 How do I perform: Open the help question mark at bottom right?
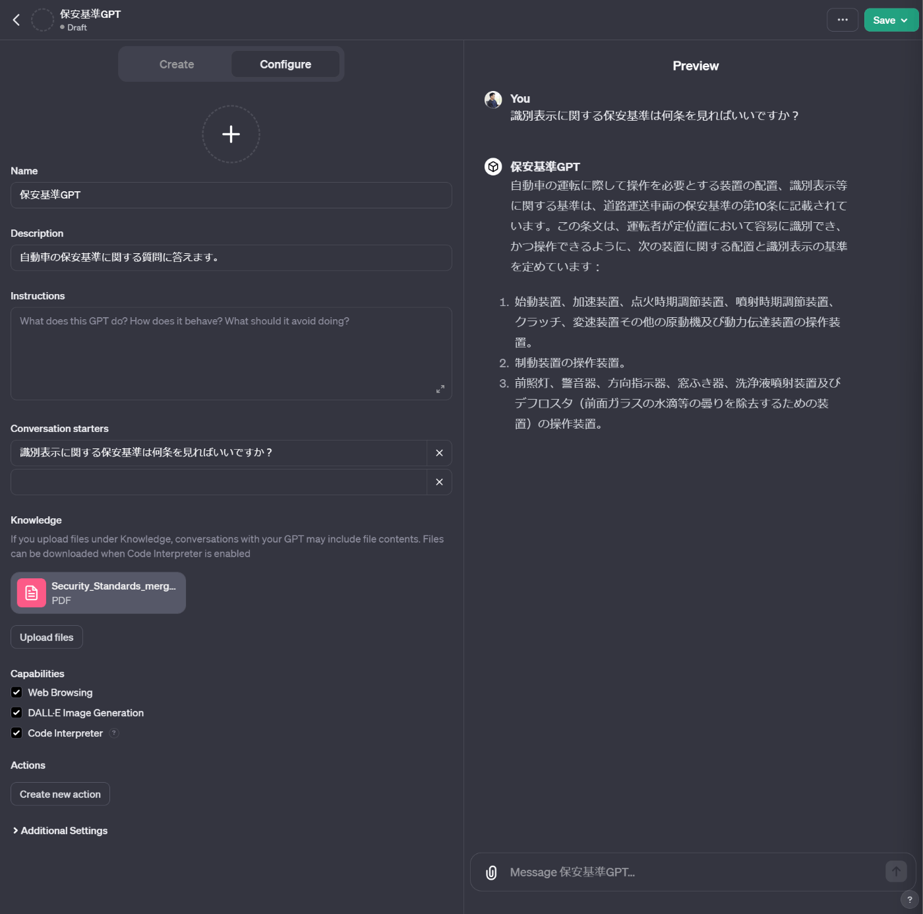910,899
